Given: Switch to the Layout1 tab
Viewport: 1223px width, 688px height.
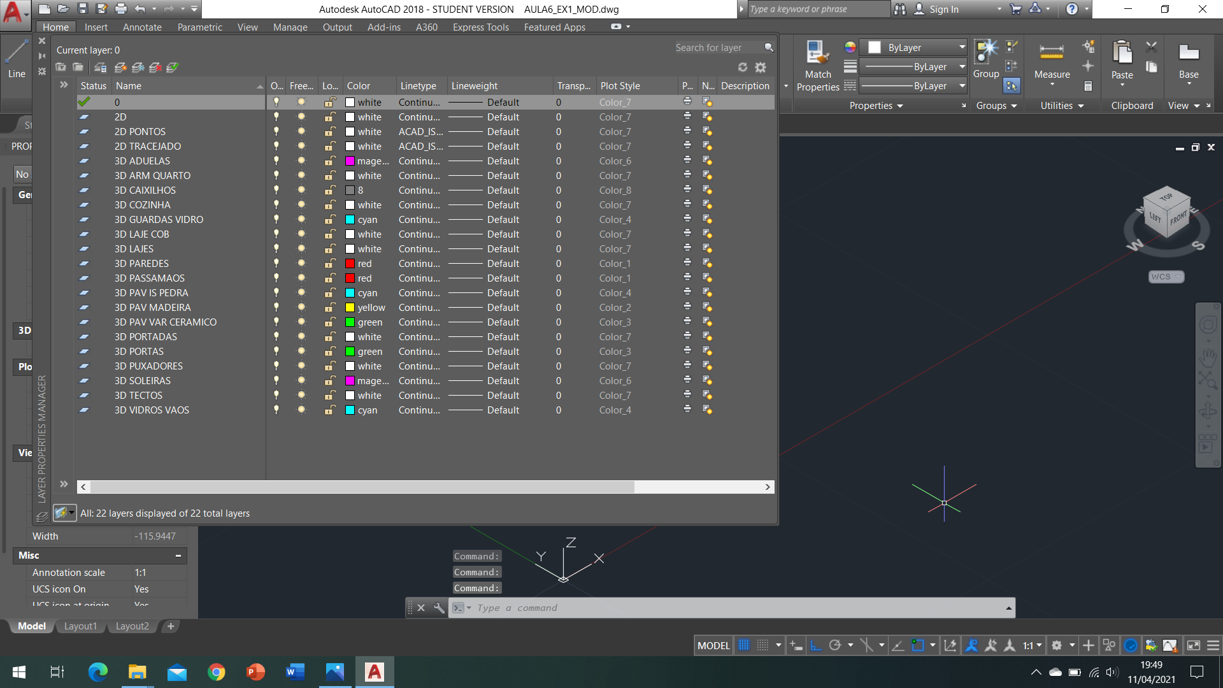Looking at the screenshot, I should pos(80,626).
